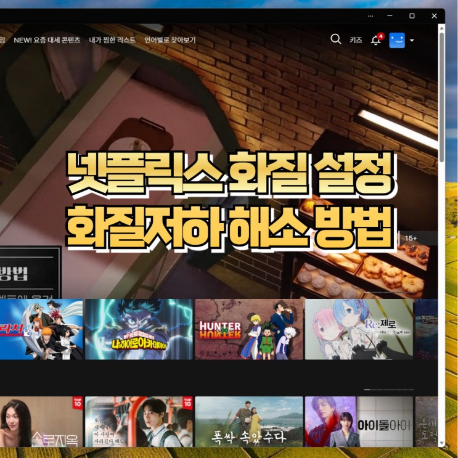Click scrollbar up arrow
458x458 pixels.
(441, 28)
